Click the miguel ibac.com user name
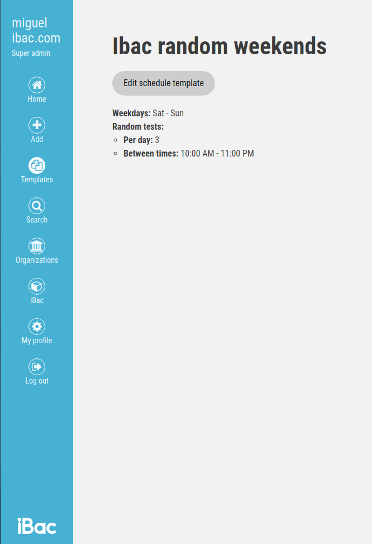The width and height of the screenshot is (372, 544). (x=36, y=30)
